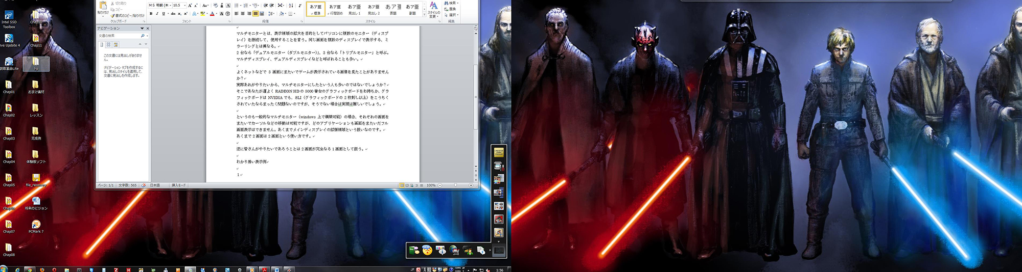Toggle Bold formatting in the Word ribbon
This screenshot has height=272, width=1022.
[x=151, y=14]
